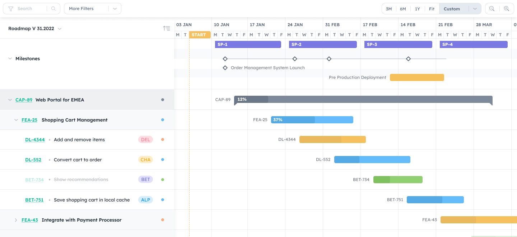Expand the FEA-43 Integrate with Payment Processor row
This screenshot has width=517, height=237.
pyautogui.click(x=16, y=220)
